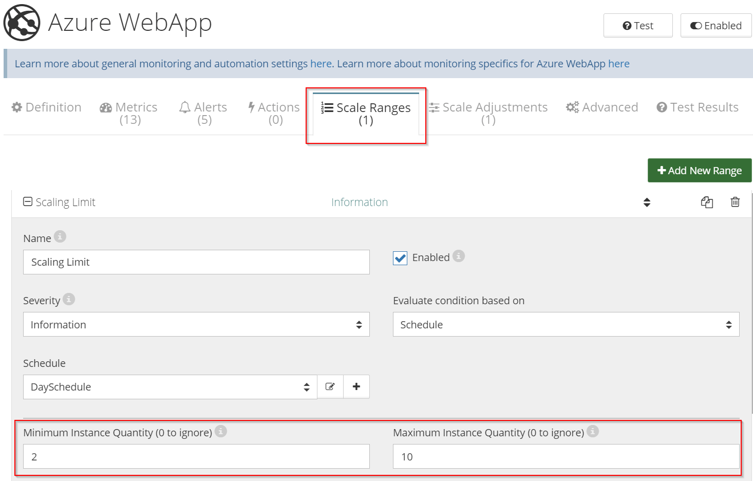Click the Test button
This screenshot has height=481, width=753.
(x=638, y=26)
